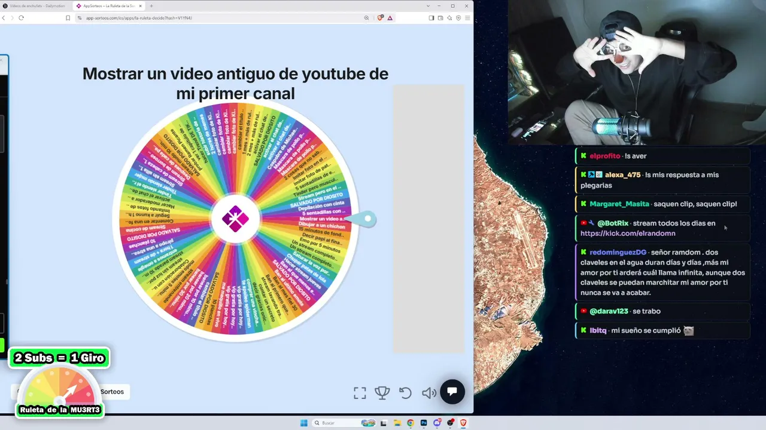
Task: Click username redominguezDG in chat
Action: [618, 253]
